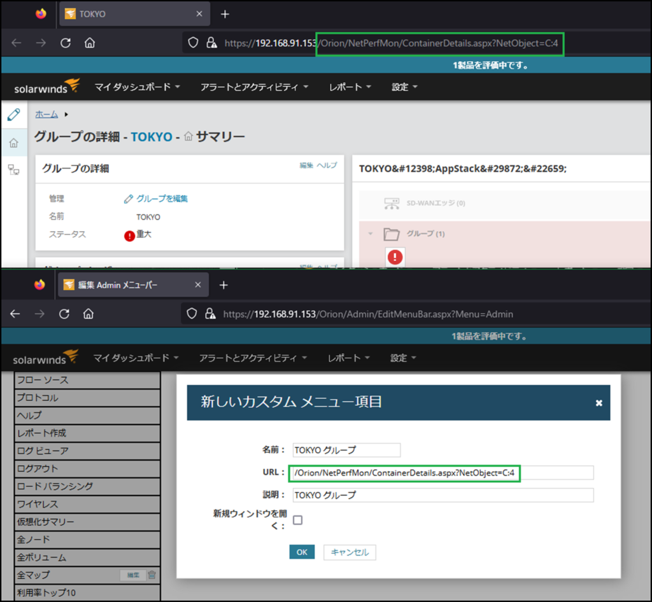Click the house icon in the left sidebar
Screen dimensions: 652x602
(14, 143)
